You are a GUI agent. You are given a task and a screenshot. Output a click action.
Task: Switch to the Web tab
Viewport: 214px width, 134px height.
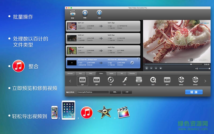click(91, 73)
